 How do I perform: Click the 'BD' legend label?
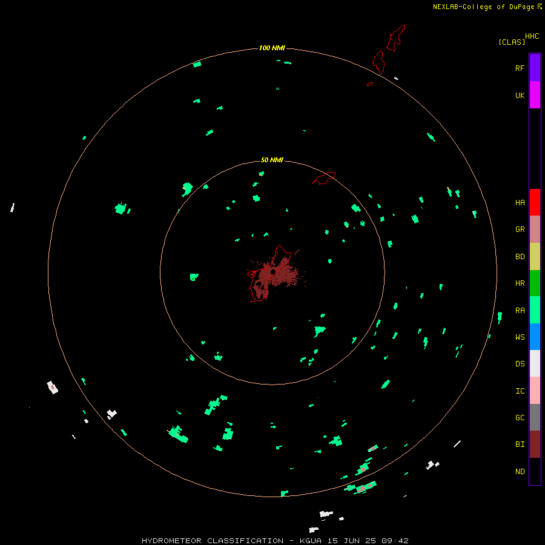(520, 257)
